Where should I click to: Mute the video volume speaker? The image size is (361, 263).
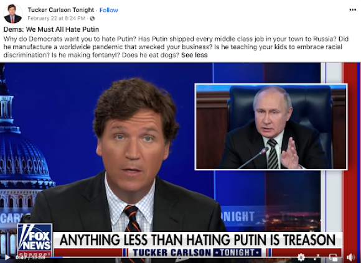pyautogui.click(x=351, y=257)
